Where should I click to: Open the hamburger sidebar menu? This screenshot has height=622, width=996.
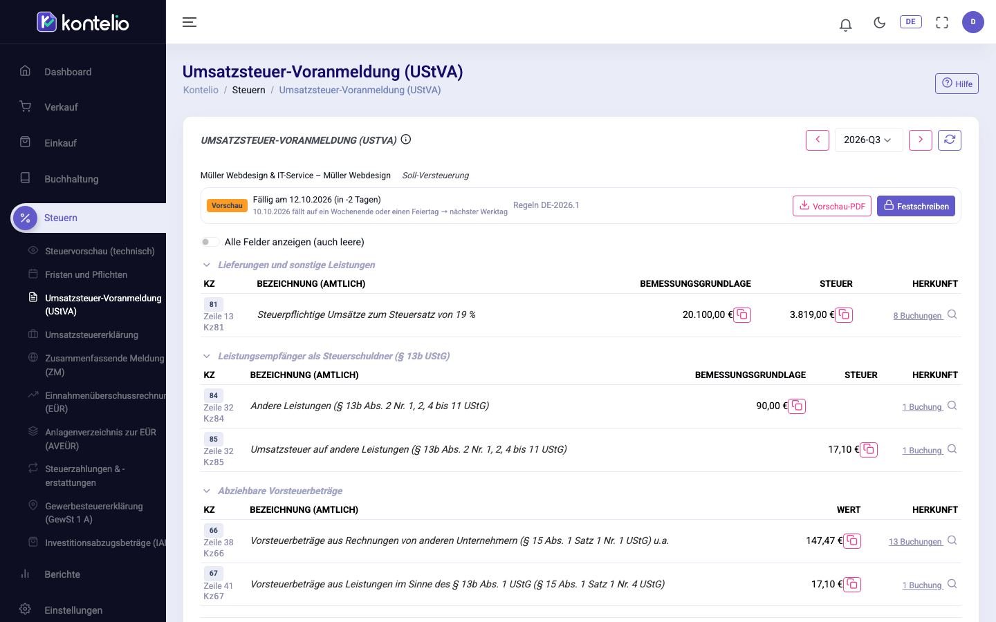point(190,22)
